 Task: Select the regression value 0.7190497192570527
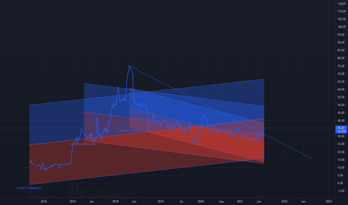pos(129,131)
